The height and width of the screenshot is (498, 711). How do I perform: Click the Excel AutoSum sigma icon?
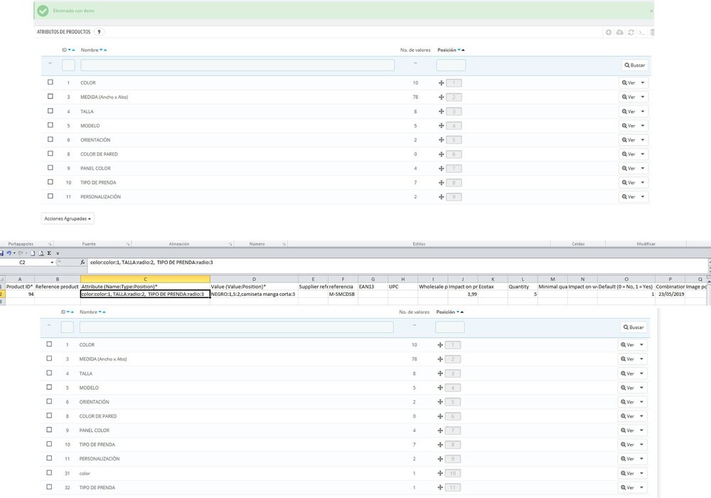(48, 253)
